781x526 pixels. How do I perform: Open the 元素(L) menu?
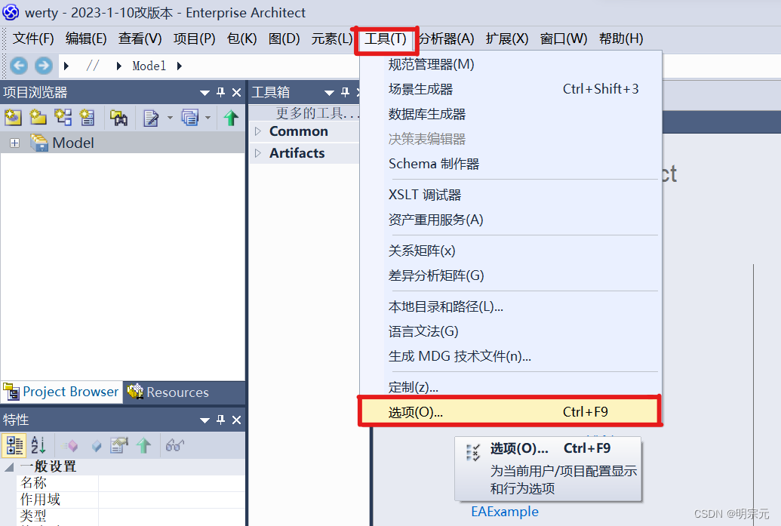coord(332,38)
